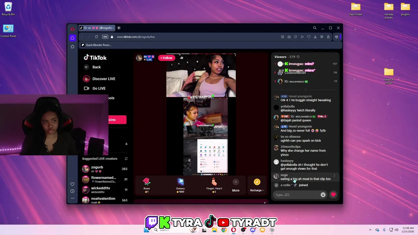Open the profile account icon

328,37
